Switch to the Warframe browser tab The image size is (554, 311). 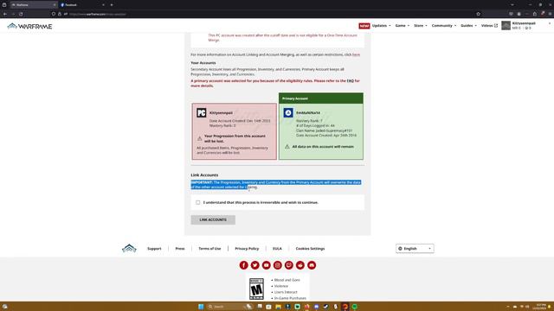point(34,5)
